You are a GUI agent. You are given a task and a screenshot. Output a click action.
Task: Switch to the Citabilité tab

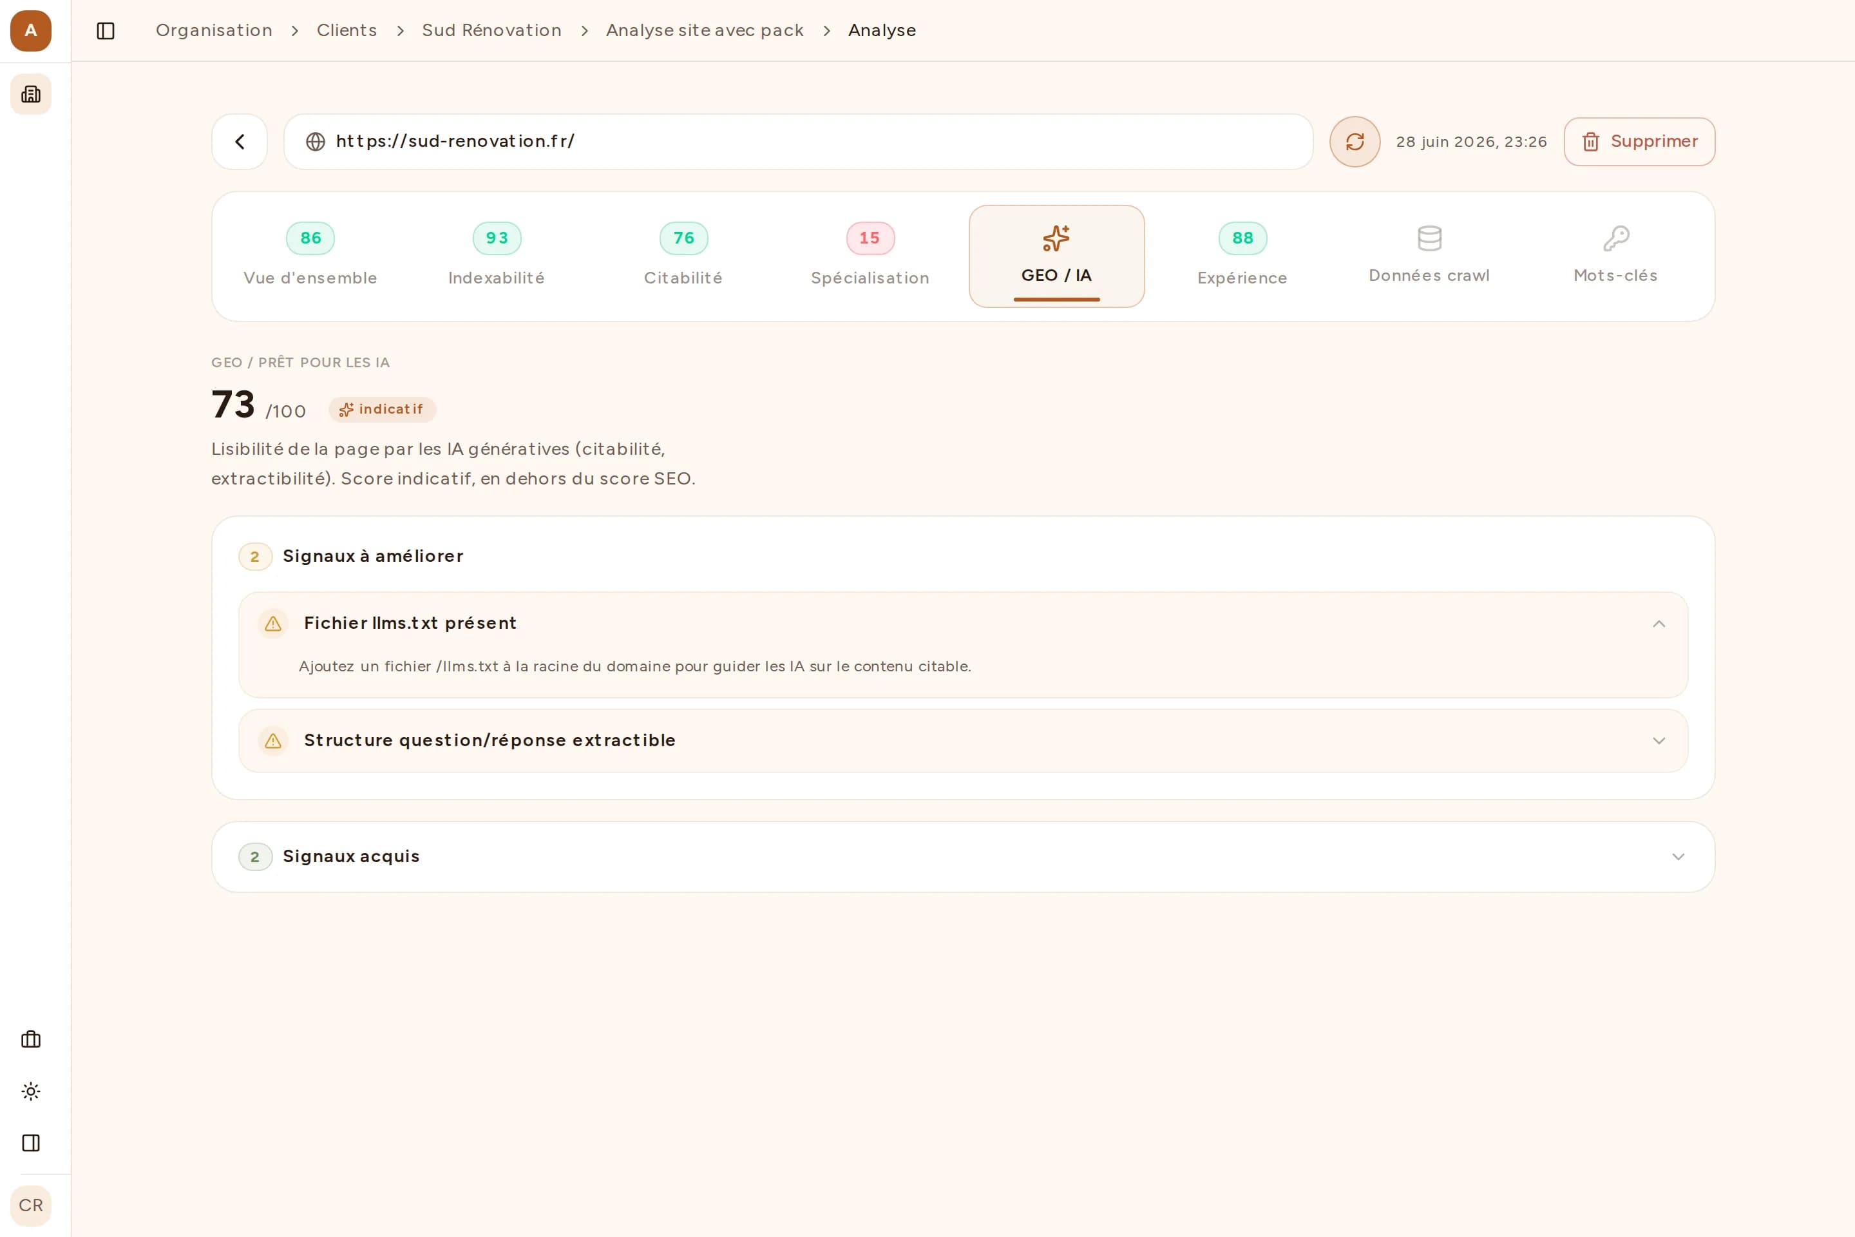tap(684, 256)
